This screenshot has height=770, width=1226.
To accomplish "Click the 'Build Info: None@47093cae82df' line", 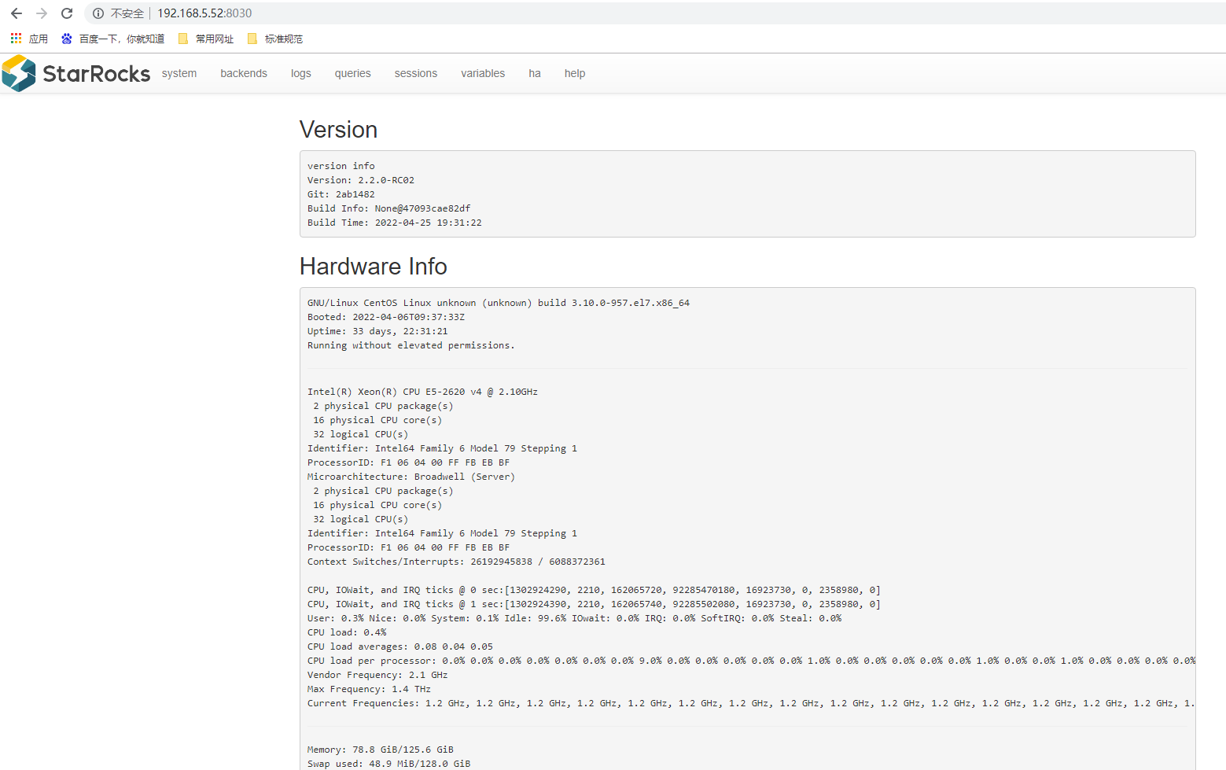I will click(x=389, y=208).
